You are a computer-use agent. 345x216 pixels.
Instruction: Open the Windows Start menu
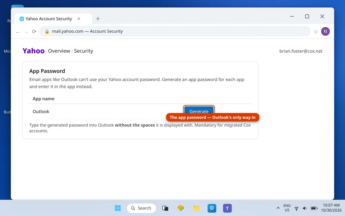point(118,208)
